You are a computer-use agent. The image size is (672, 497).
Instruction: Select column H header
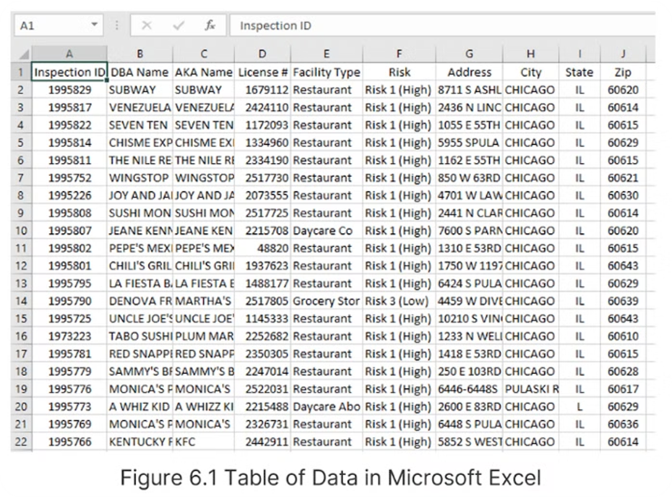[530, 54]
